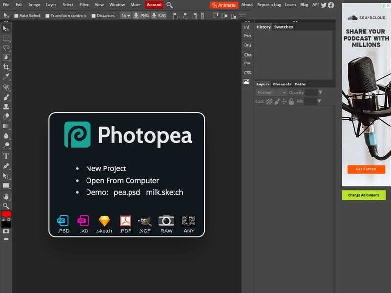This screenshot has width=391, height=293.
Task: Align bottom edges in the options bar
Action: click(x=233, y=16)
